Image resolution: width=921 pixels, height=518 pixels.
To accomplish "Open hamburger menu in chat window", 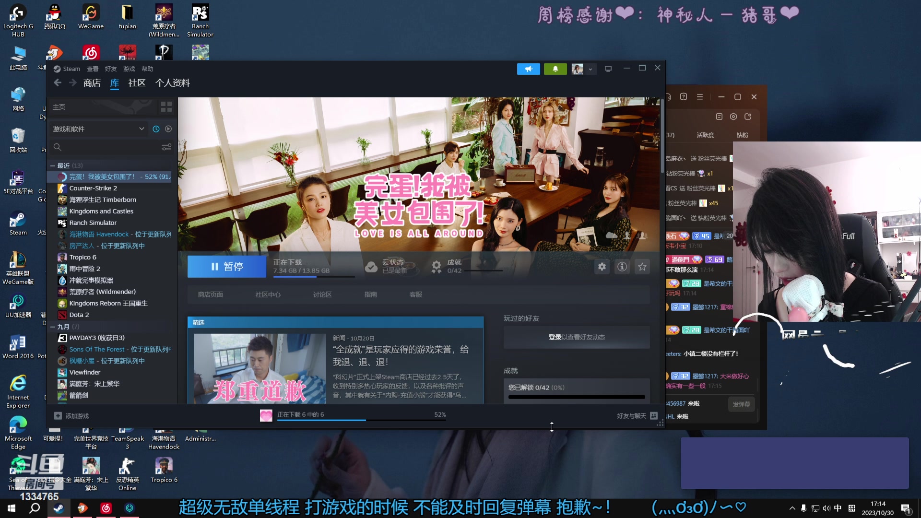I will point(700,97).
